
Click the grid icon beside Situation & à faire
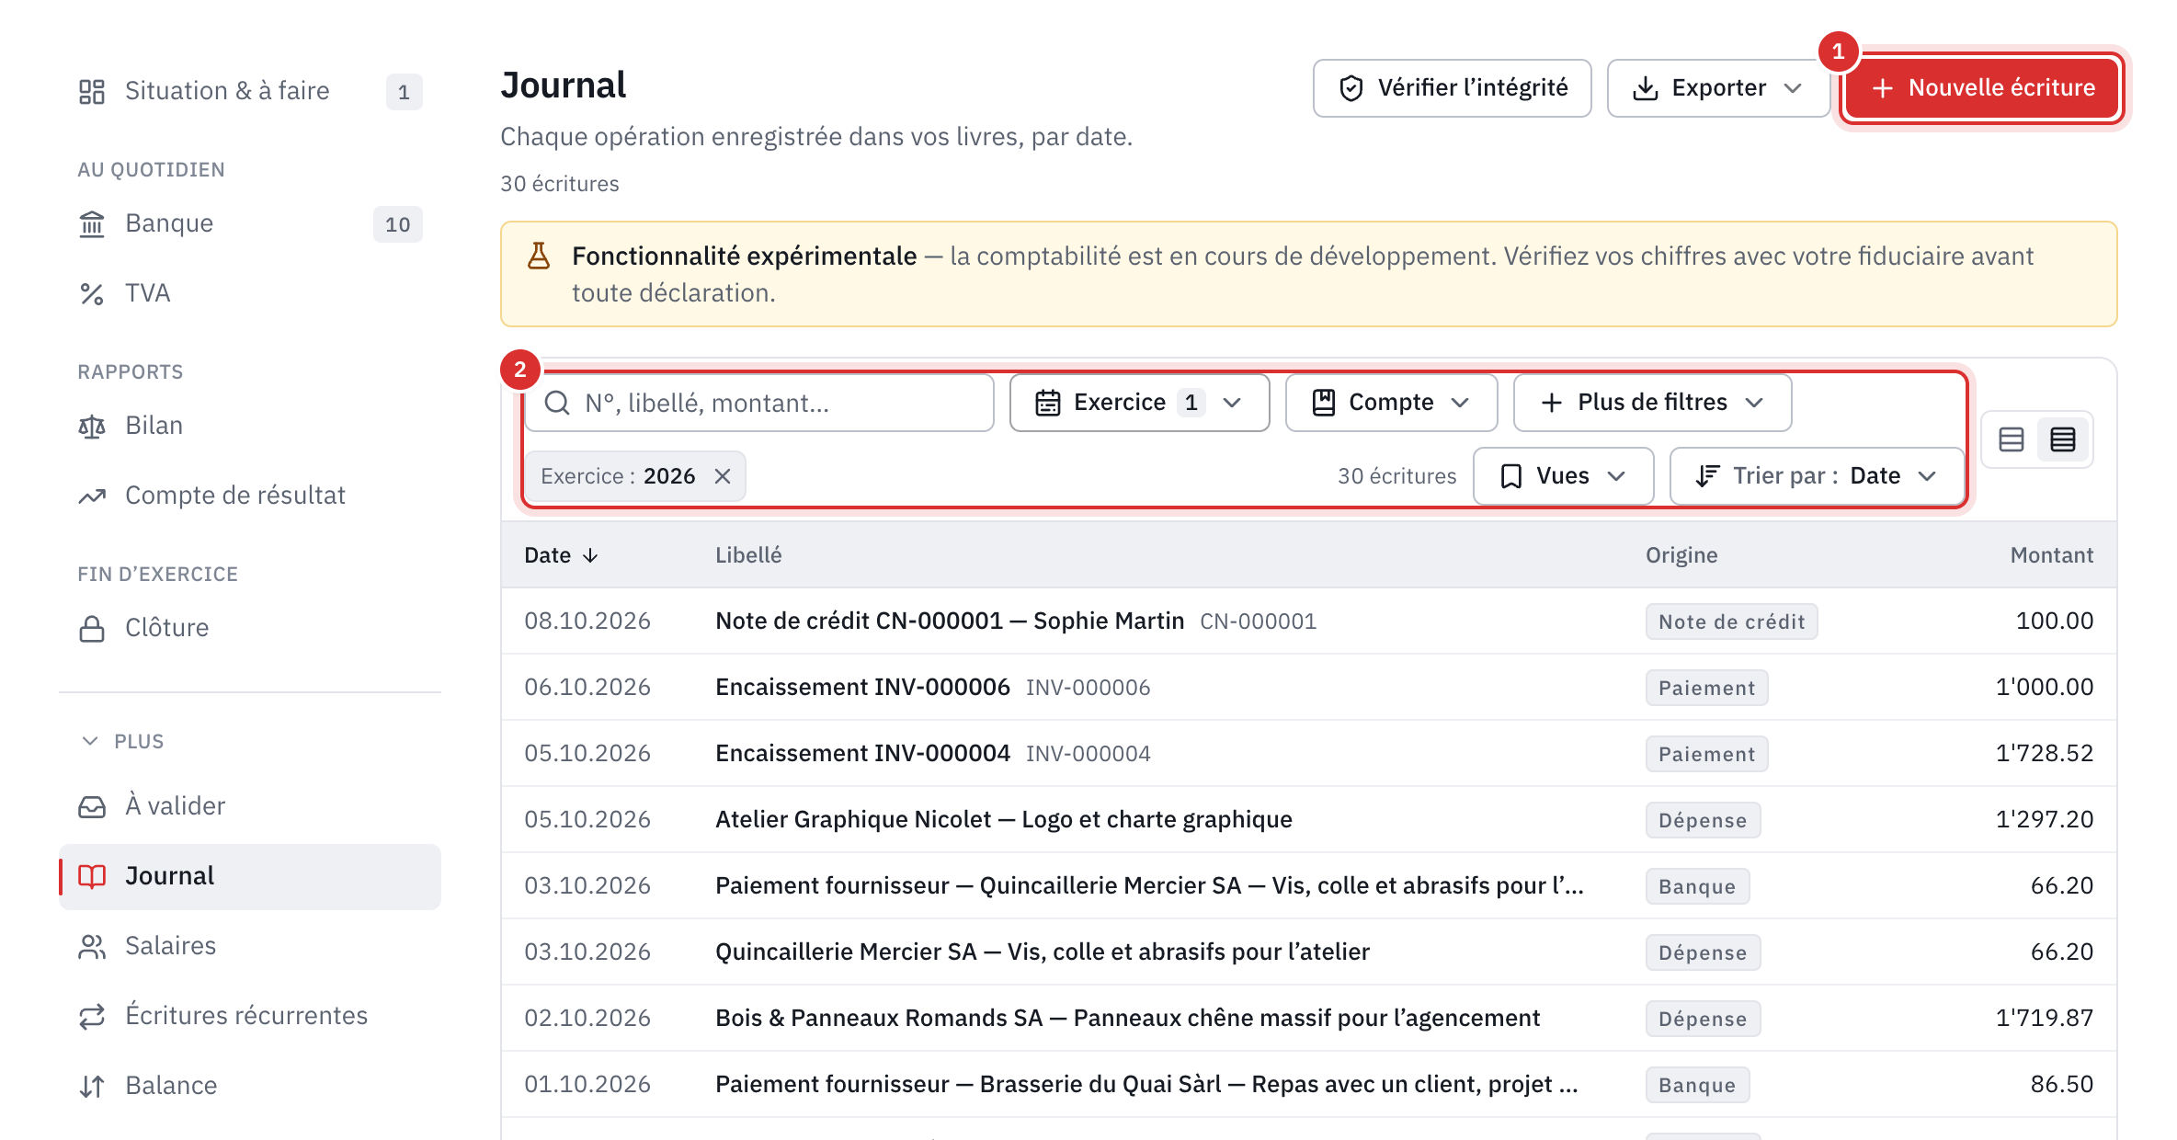[92, 91]
